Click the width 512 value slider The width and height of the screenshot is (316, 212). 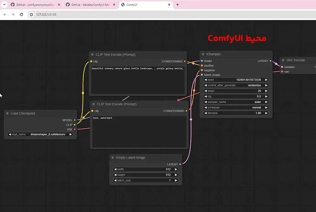coord(145,169)
